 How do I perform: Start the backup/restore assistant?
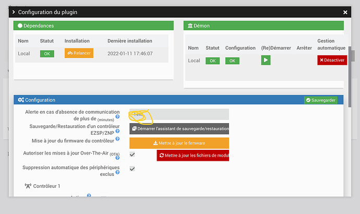coord(179,129)
